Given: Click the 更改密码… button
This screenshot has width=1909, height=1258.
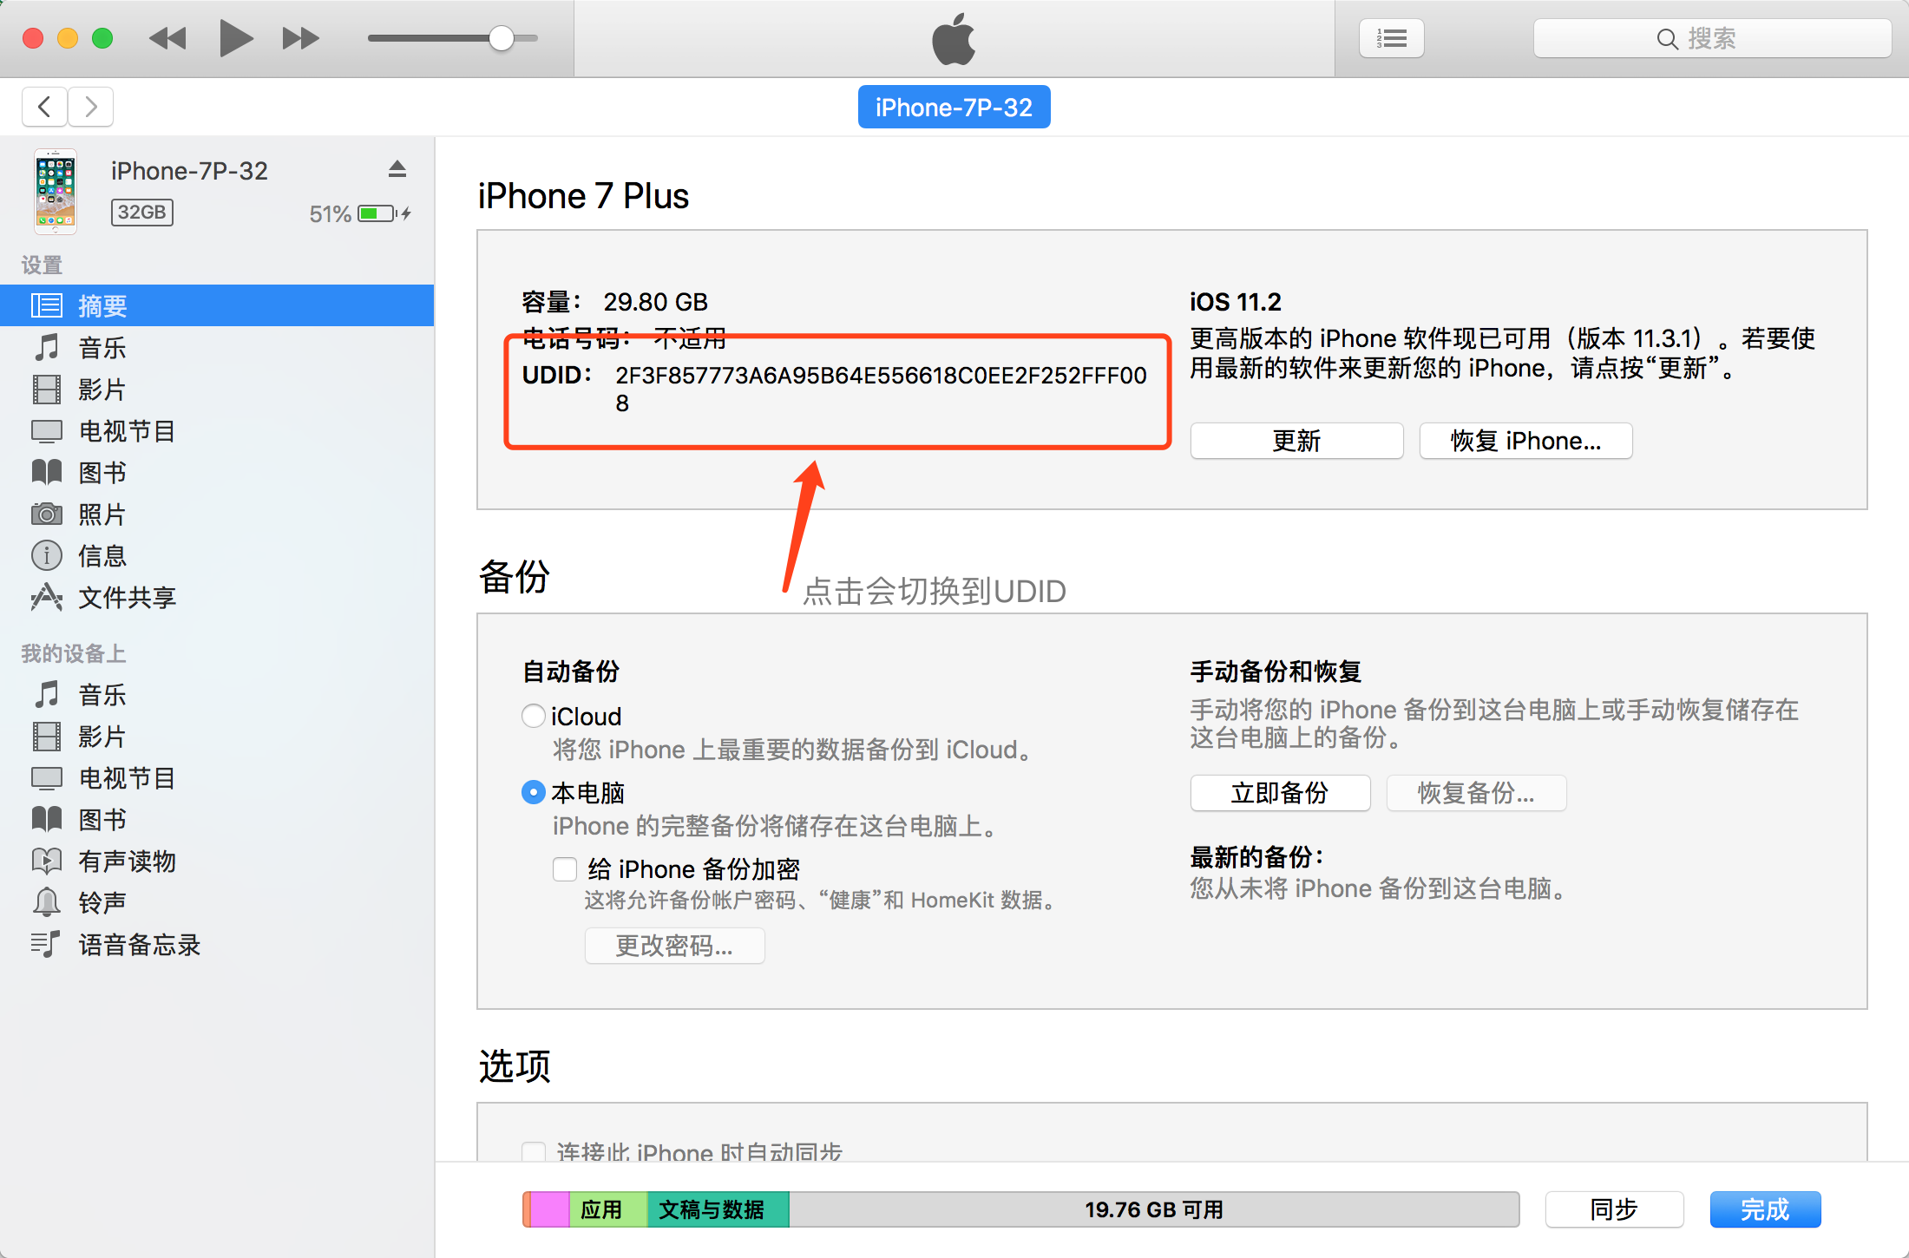Looking at the screenshot, I should click(674, 946).
